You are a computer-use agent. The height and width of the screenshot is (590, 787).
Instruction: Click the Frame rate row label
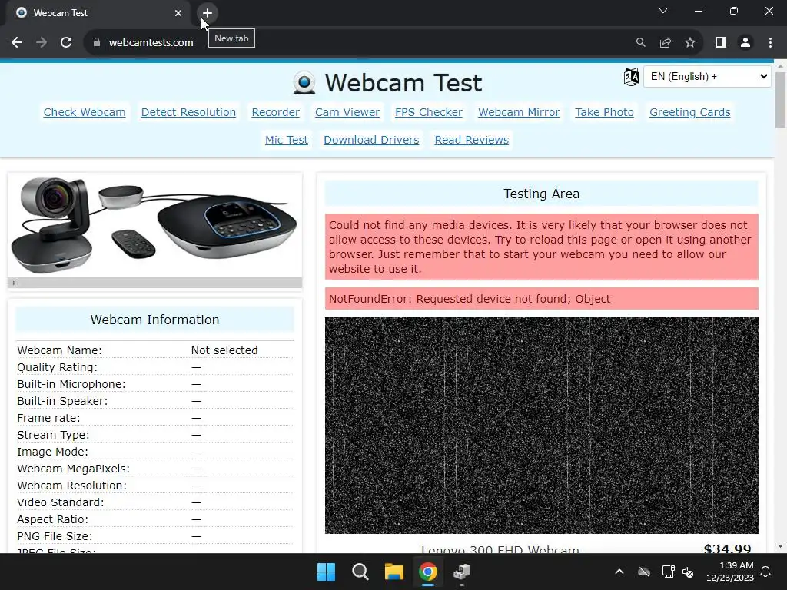[48, 418]
